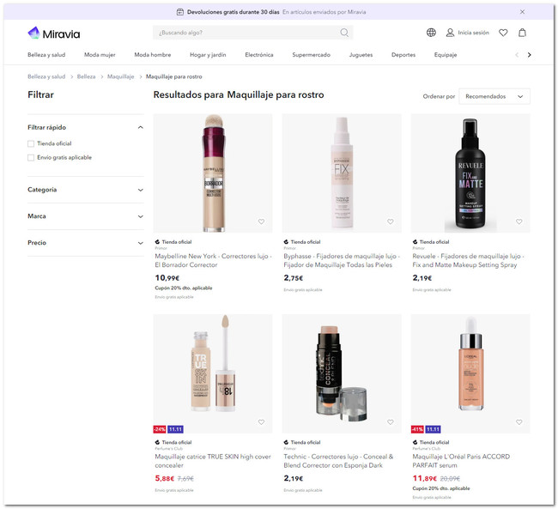Open Revuele Fix and Matte title
The width and height of the screenshot is (558, 509).
(x=469, y=261)
